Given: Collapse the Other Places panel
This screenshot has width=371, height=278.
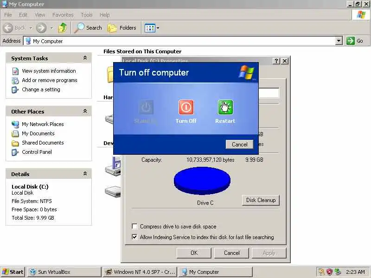Looking at the screenshot, I should click(85, 111).
